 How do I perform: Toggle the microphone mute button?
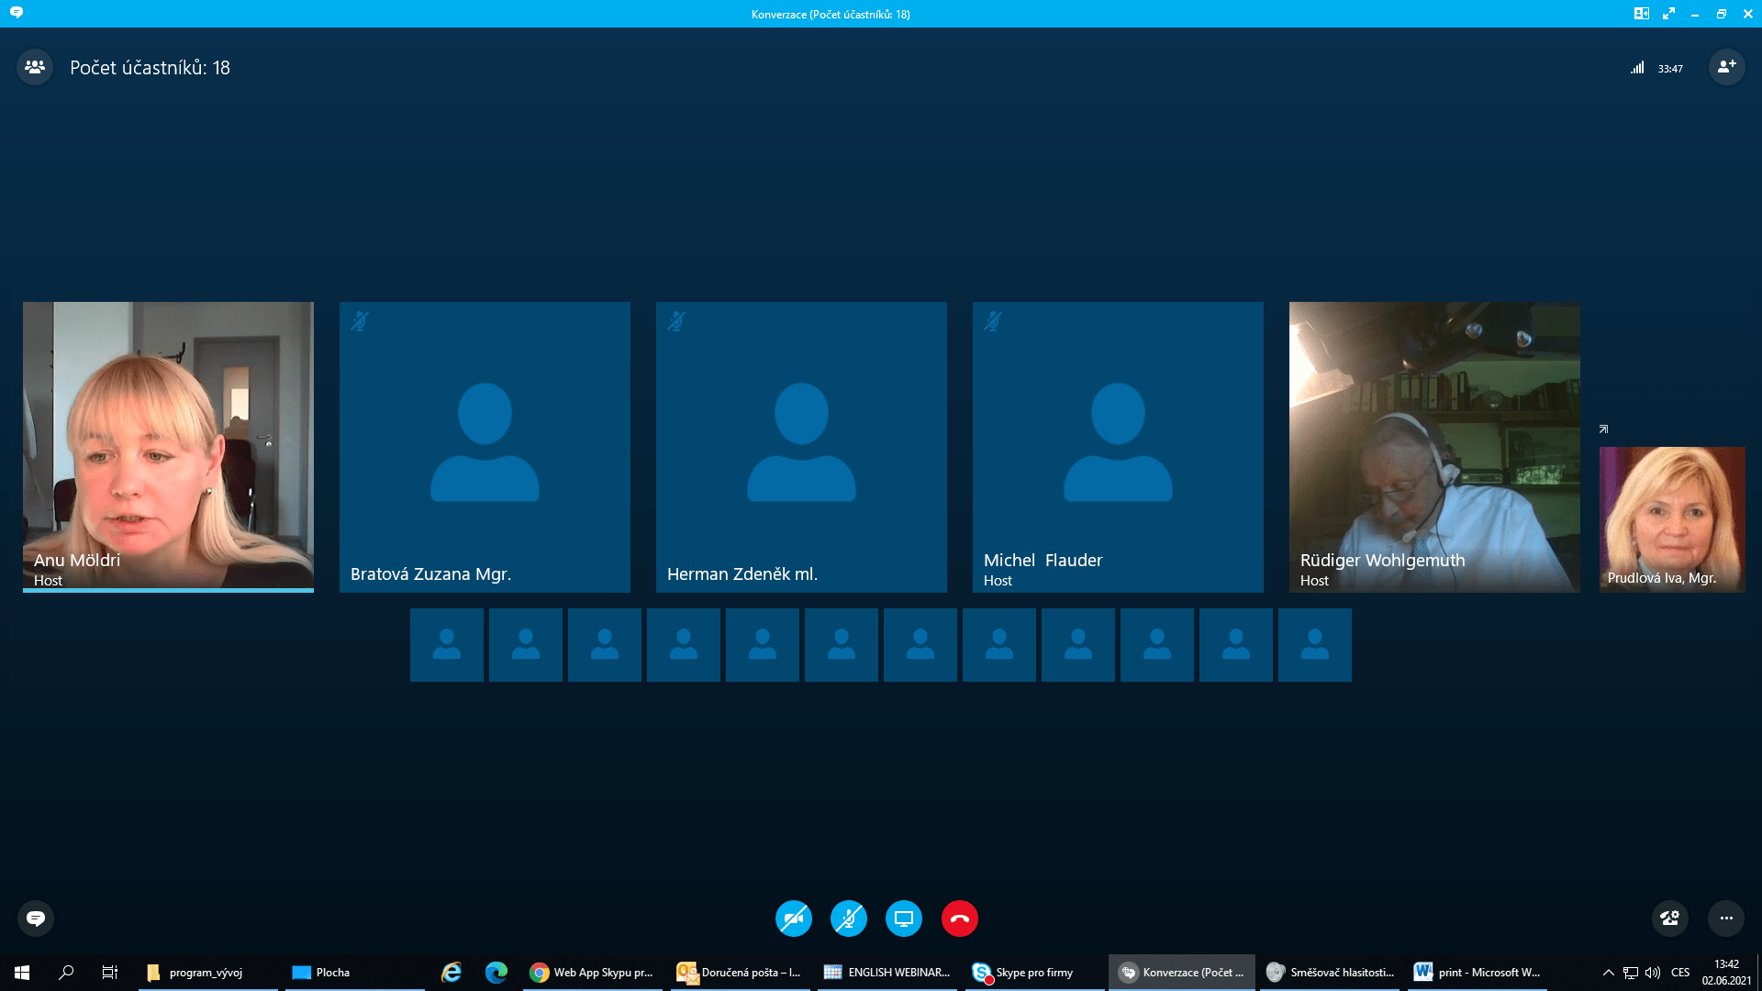click(x=849, y=919)
